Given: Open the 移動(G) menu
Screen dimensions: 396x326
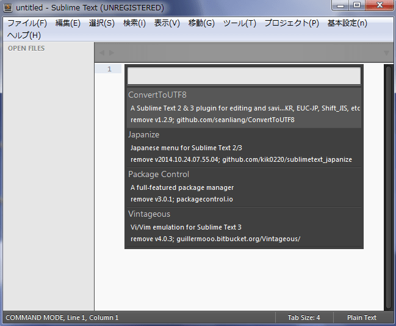Looking at the screenshot, I should pos(201,23).
